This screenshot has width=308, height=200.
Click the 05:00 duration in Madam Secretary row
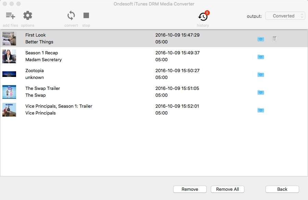(162, 60)
